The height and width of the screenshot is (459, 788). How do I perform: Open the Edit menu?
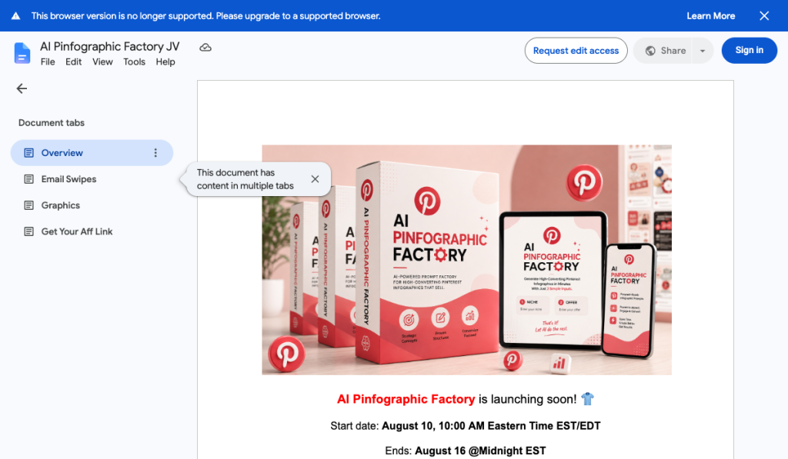pyautogui.click(x=73, y=62)
